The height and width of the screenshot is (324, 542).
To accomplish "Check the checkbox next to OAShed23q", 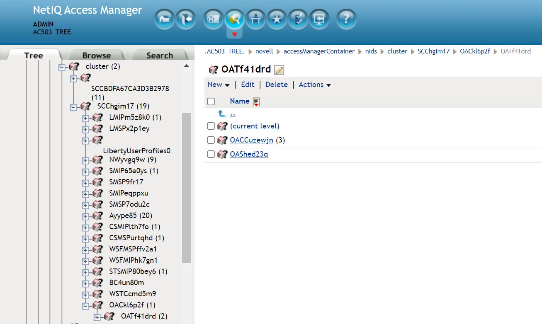I will [211, 154].
